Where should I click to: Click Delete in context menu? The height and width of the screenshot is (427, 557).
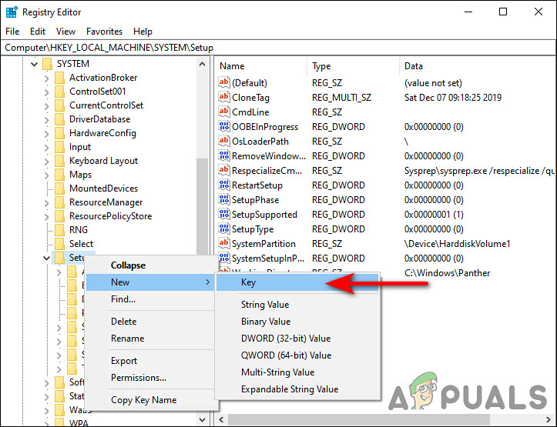tap(150, 322)
